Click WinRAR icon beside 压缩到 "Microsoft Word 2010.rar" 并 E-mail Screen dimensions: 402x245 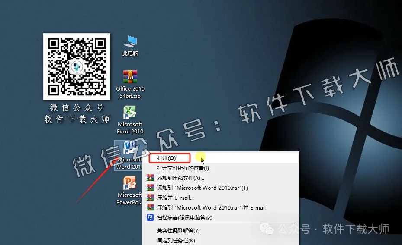[x=150, y=207]
